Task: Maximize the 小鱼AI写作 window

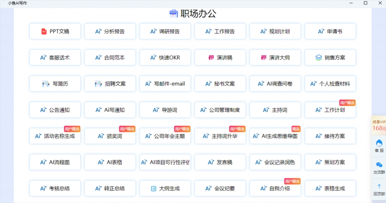Action: pos(365,3)
